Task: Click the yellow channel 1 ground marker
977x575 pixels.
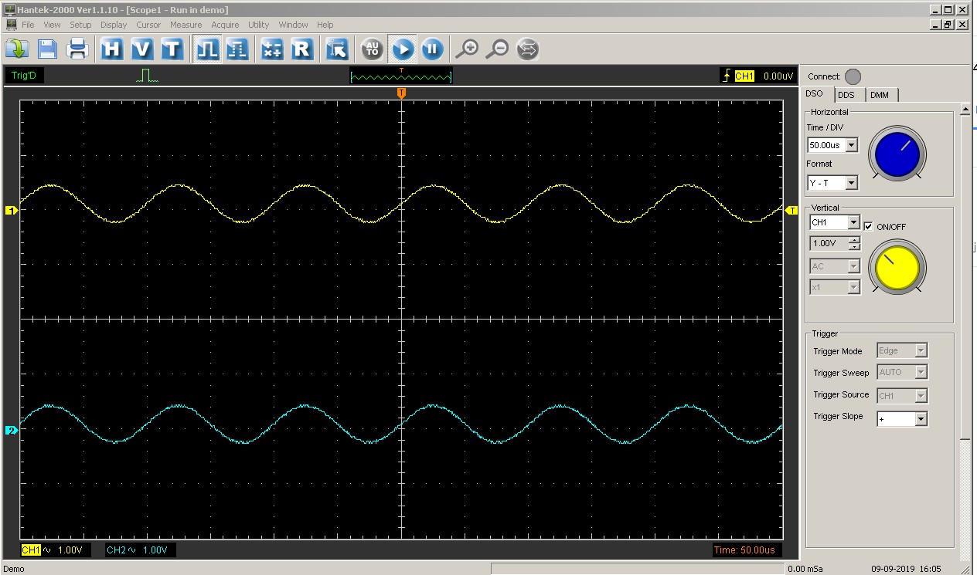Action: (11, 210)
